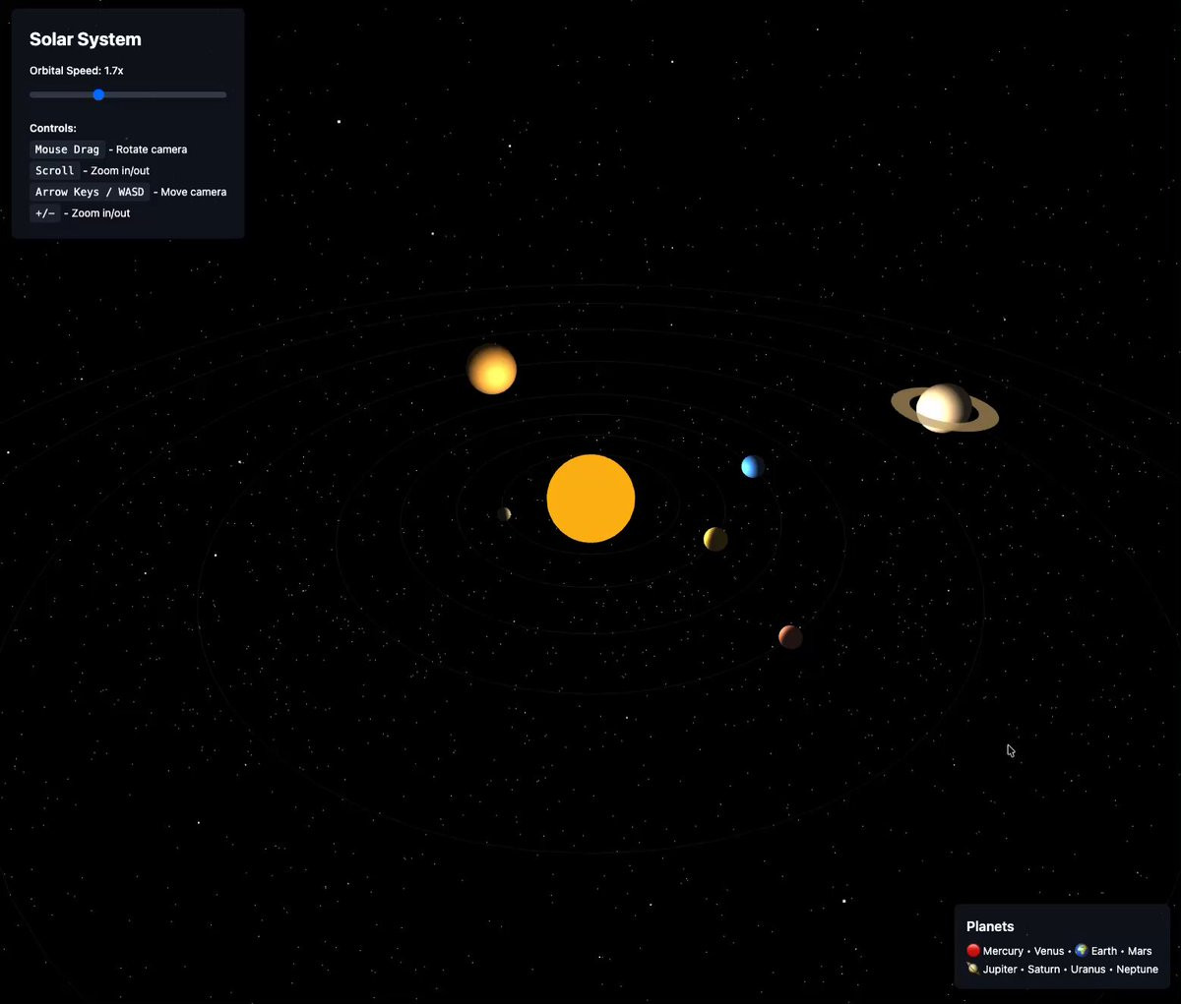Click the 'Planets' legend heading

click(990, 926)
